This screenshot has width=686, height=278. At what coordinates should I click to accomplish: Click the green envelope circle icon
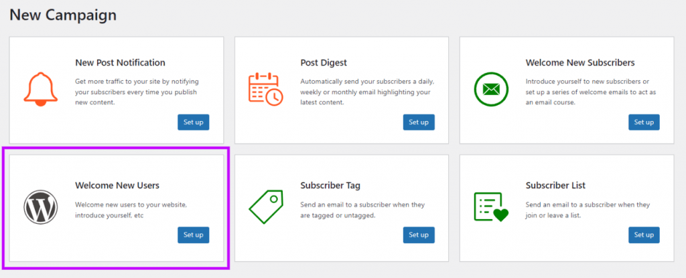[491, 90]
